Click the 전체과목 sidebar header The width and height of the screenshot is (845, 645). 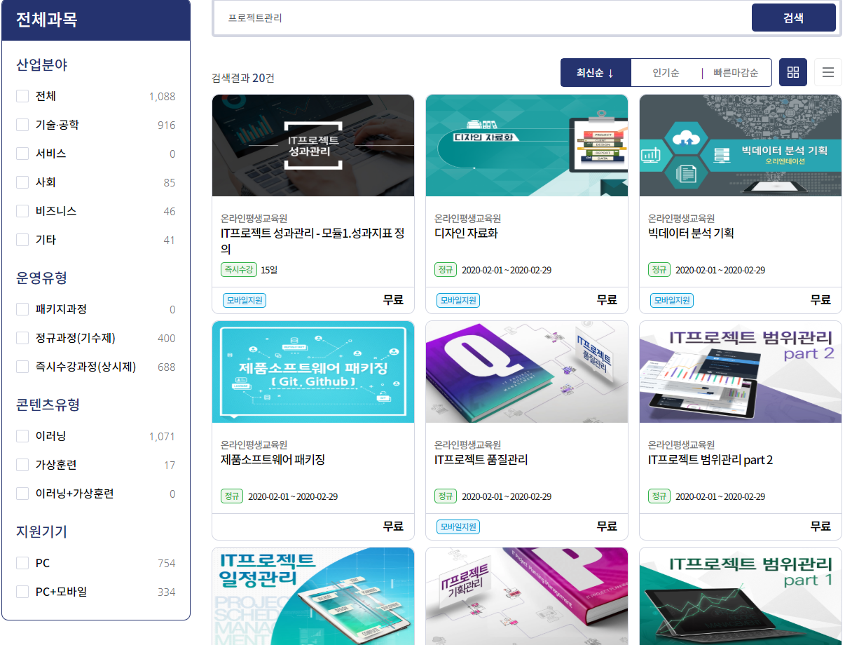coord(96,20)
